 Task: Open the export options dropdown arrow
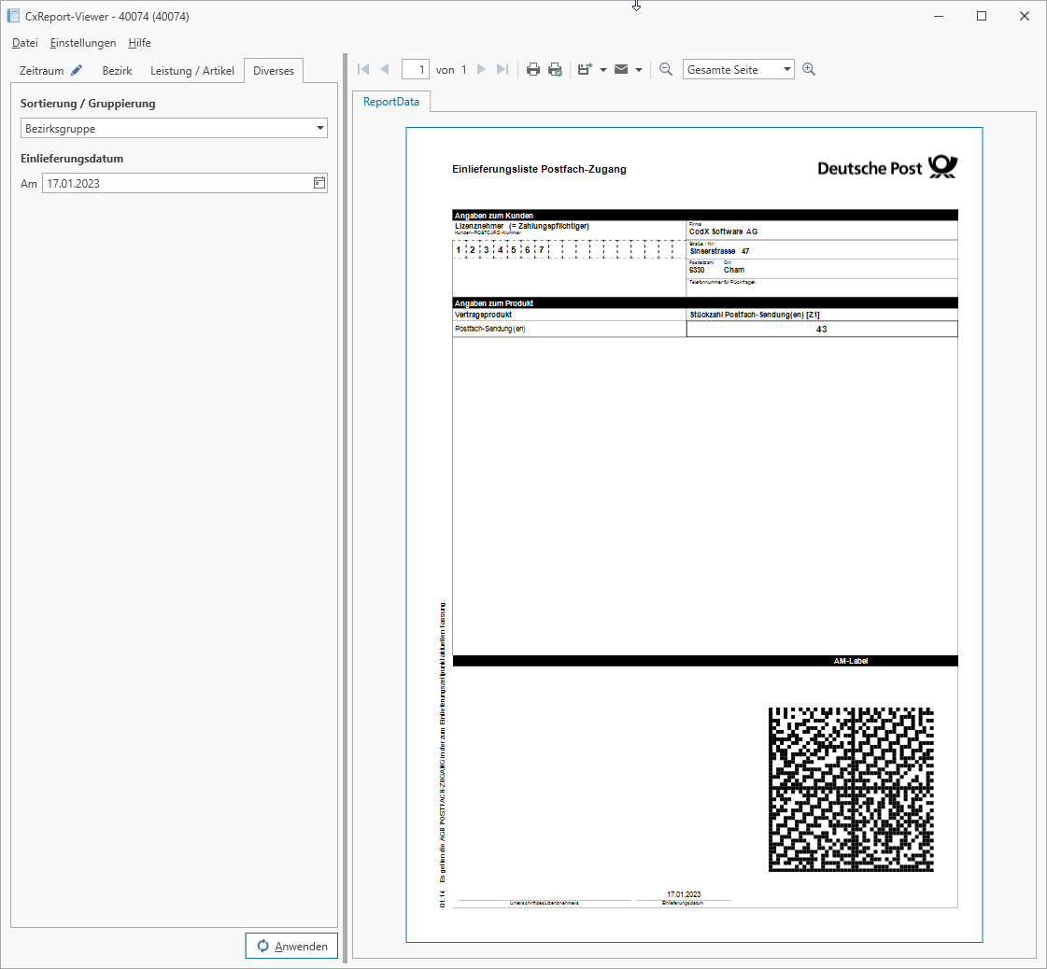click(x=603, y=69)
